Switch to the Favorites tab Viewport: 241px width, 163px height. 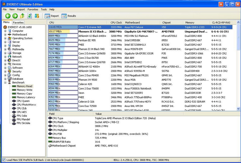pos(18,22)
